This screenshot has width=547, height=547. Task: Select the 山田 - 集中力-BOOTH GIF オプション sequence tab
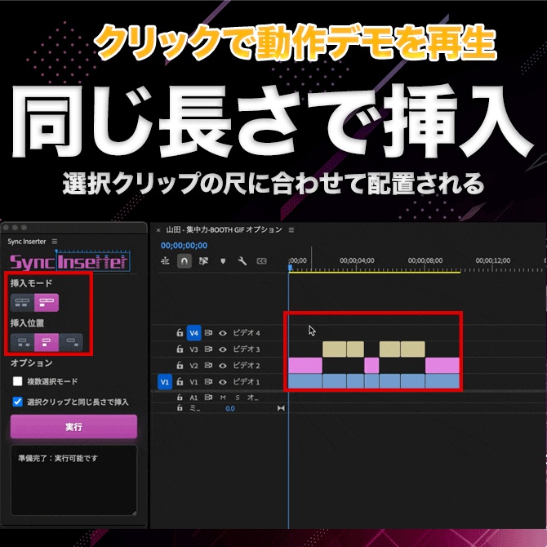224,229
